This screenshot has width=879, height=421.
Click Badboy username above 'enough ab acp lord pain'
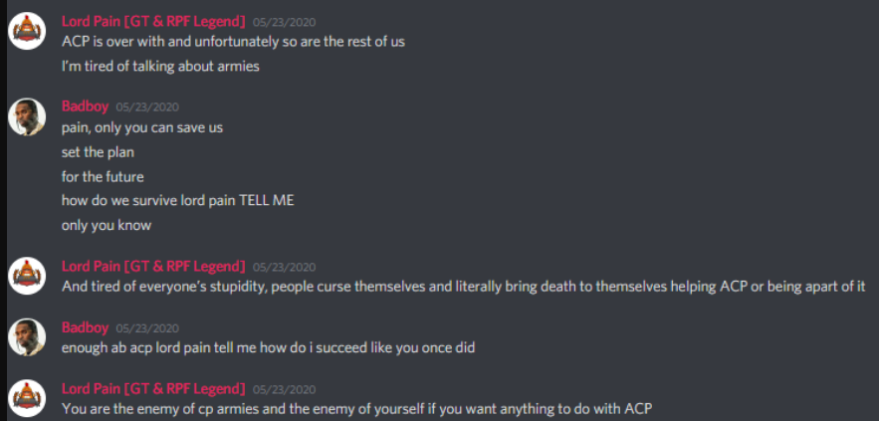(85, 327)
